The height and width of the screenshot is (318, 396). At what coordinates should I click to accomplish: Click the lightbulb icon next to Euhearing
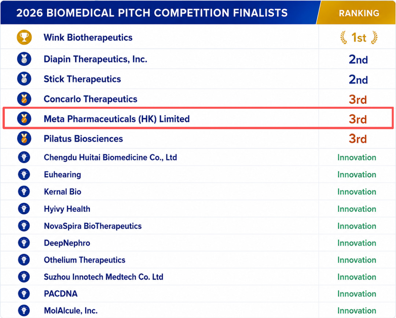[24, 174]
